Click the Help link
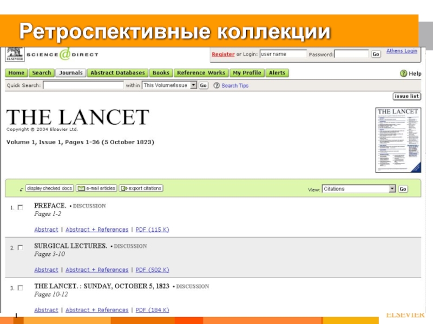 (415, 73)
